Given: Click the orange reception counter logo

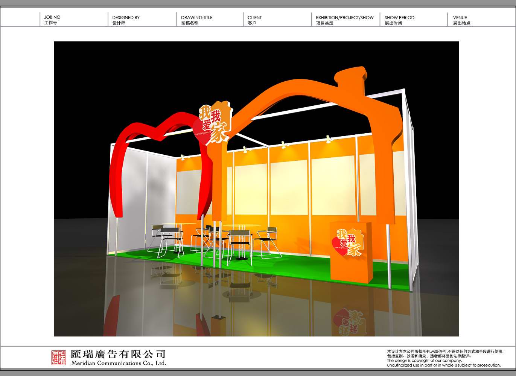Looking at the screenshot, I should 348,242.
